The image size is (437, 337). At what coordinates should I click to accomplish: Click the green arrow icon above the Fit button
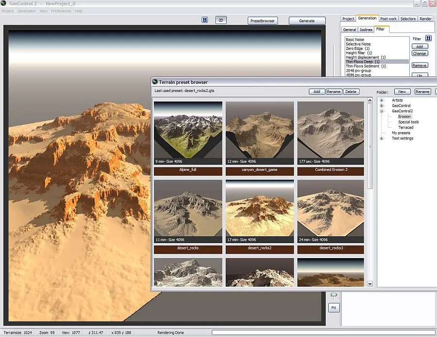pyautogui.click(x=334, y=294)
